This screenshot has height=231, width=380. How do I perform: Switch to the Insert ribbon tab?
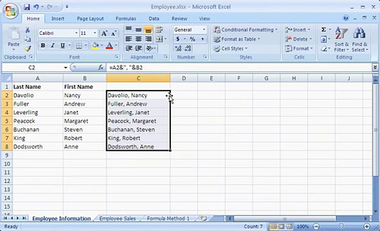(x=58, y=19)
